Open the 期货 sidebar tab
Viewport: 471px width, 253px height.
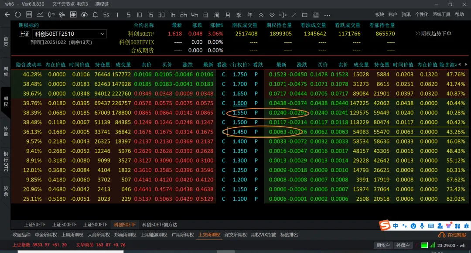[x=6, y=72]
